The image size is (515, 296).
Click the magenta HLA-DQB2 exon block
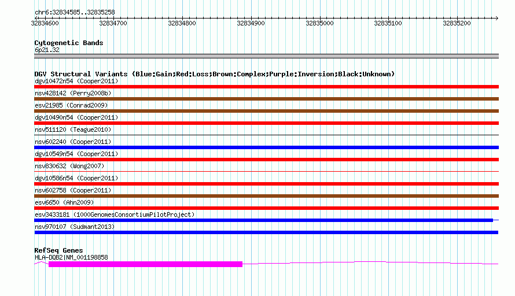coord(145,264)
